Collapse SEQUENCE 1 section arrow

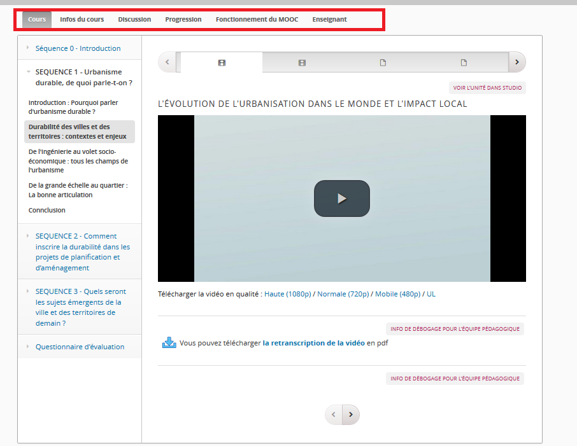(x=28, y=72)
